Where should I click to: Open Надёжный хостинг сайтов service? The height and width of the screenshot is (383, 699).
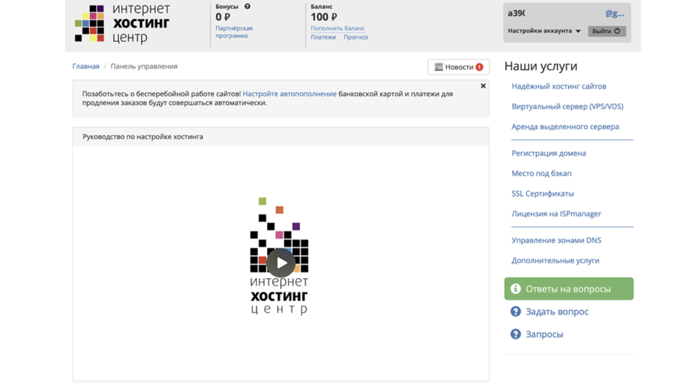[558, 86]
